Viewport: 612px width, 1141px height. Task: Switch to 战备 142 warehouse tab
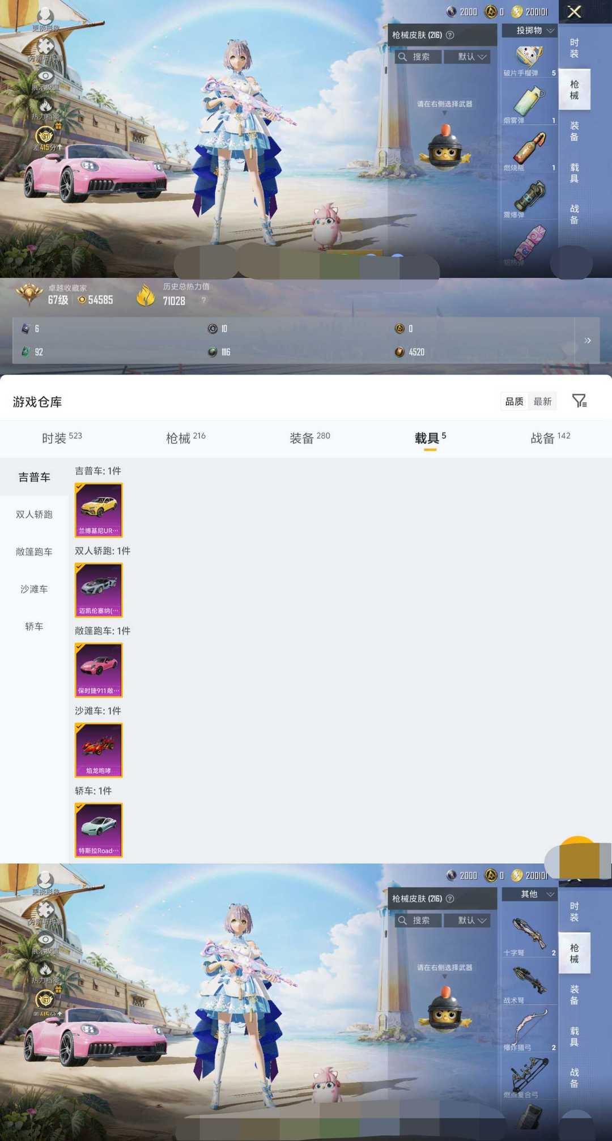550,438
